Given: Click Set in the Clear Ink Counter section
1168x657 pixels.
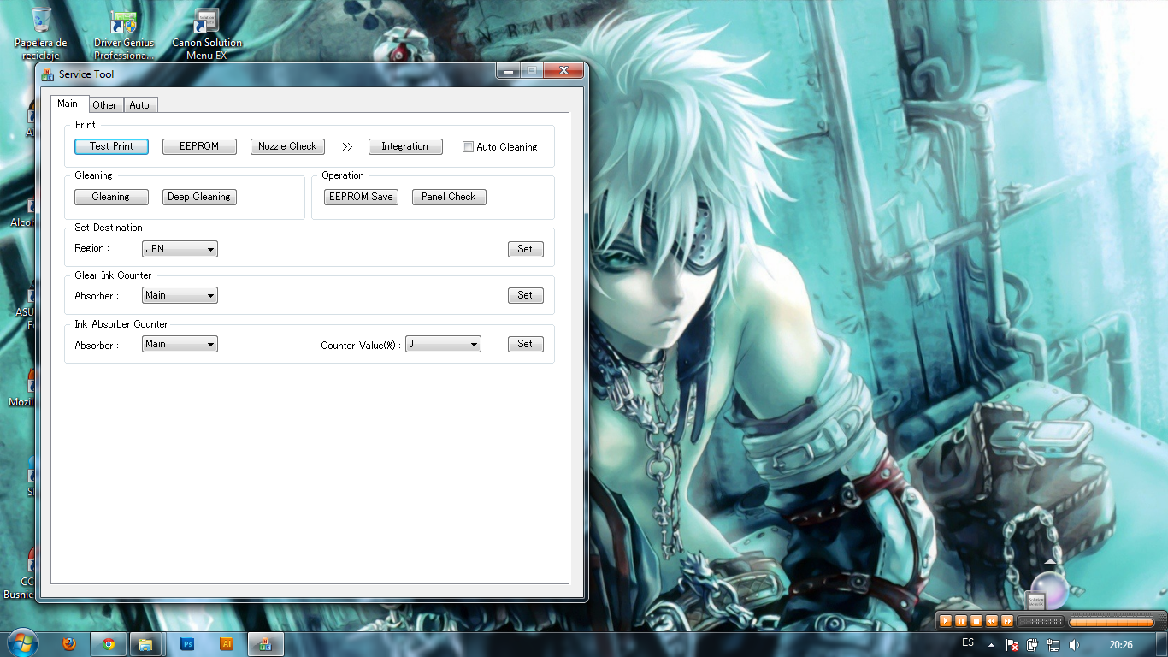Looking at the screenshot, I should 525,295.
